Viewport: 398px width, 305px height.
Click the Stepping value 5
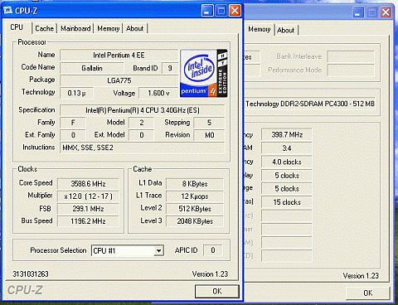pyautogui.click(x=209, y=123)
